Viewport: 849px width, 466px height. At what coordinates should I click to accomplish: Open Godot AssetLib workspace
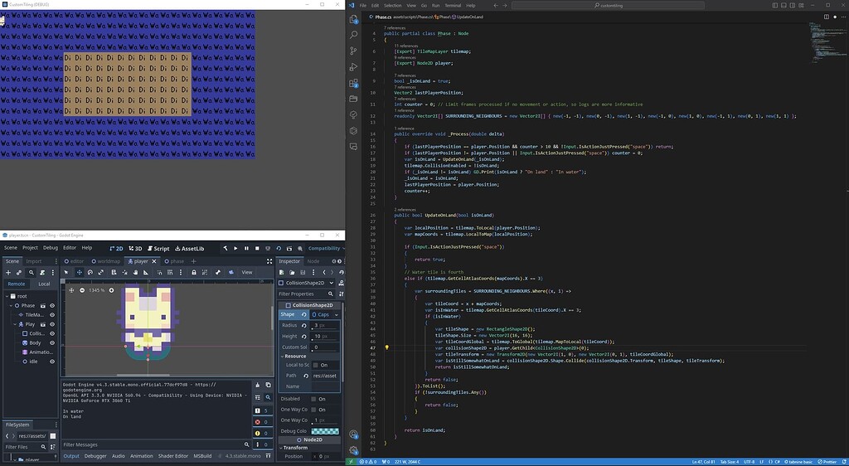[x=190, y=249]
